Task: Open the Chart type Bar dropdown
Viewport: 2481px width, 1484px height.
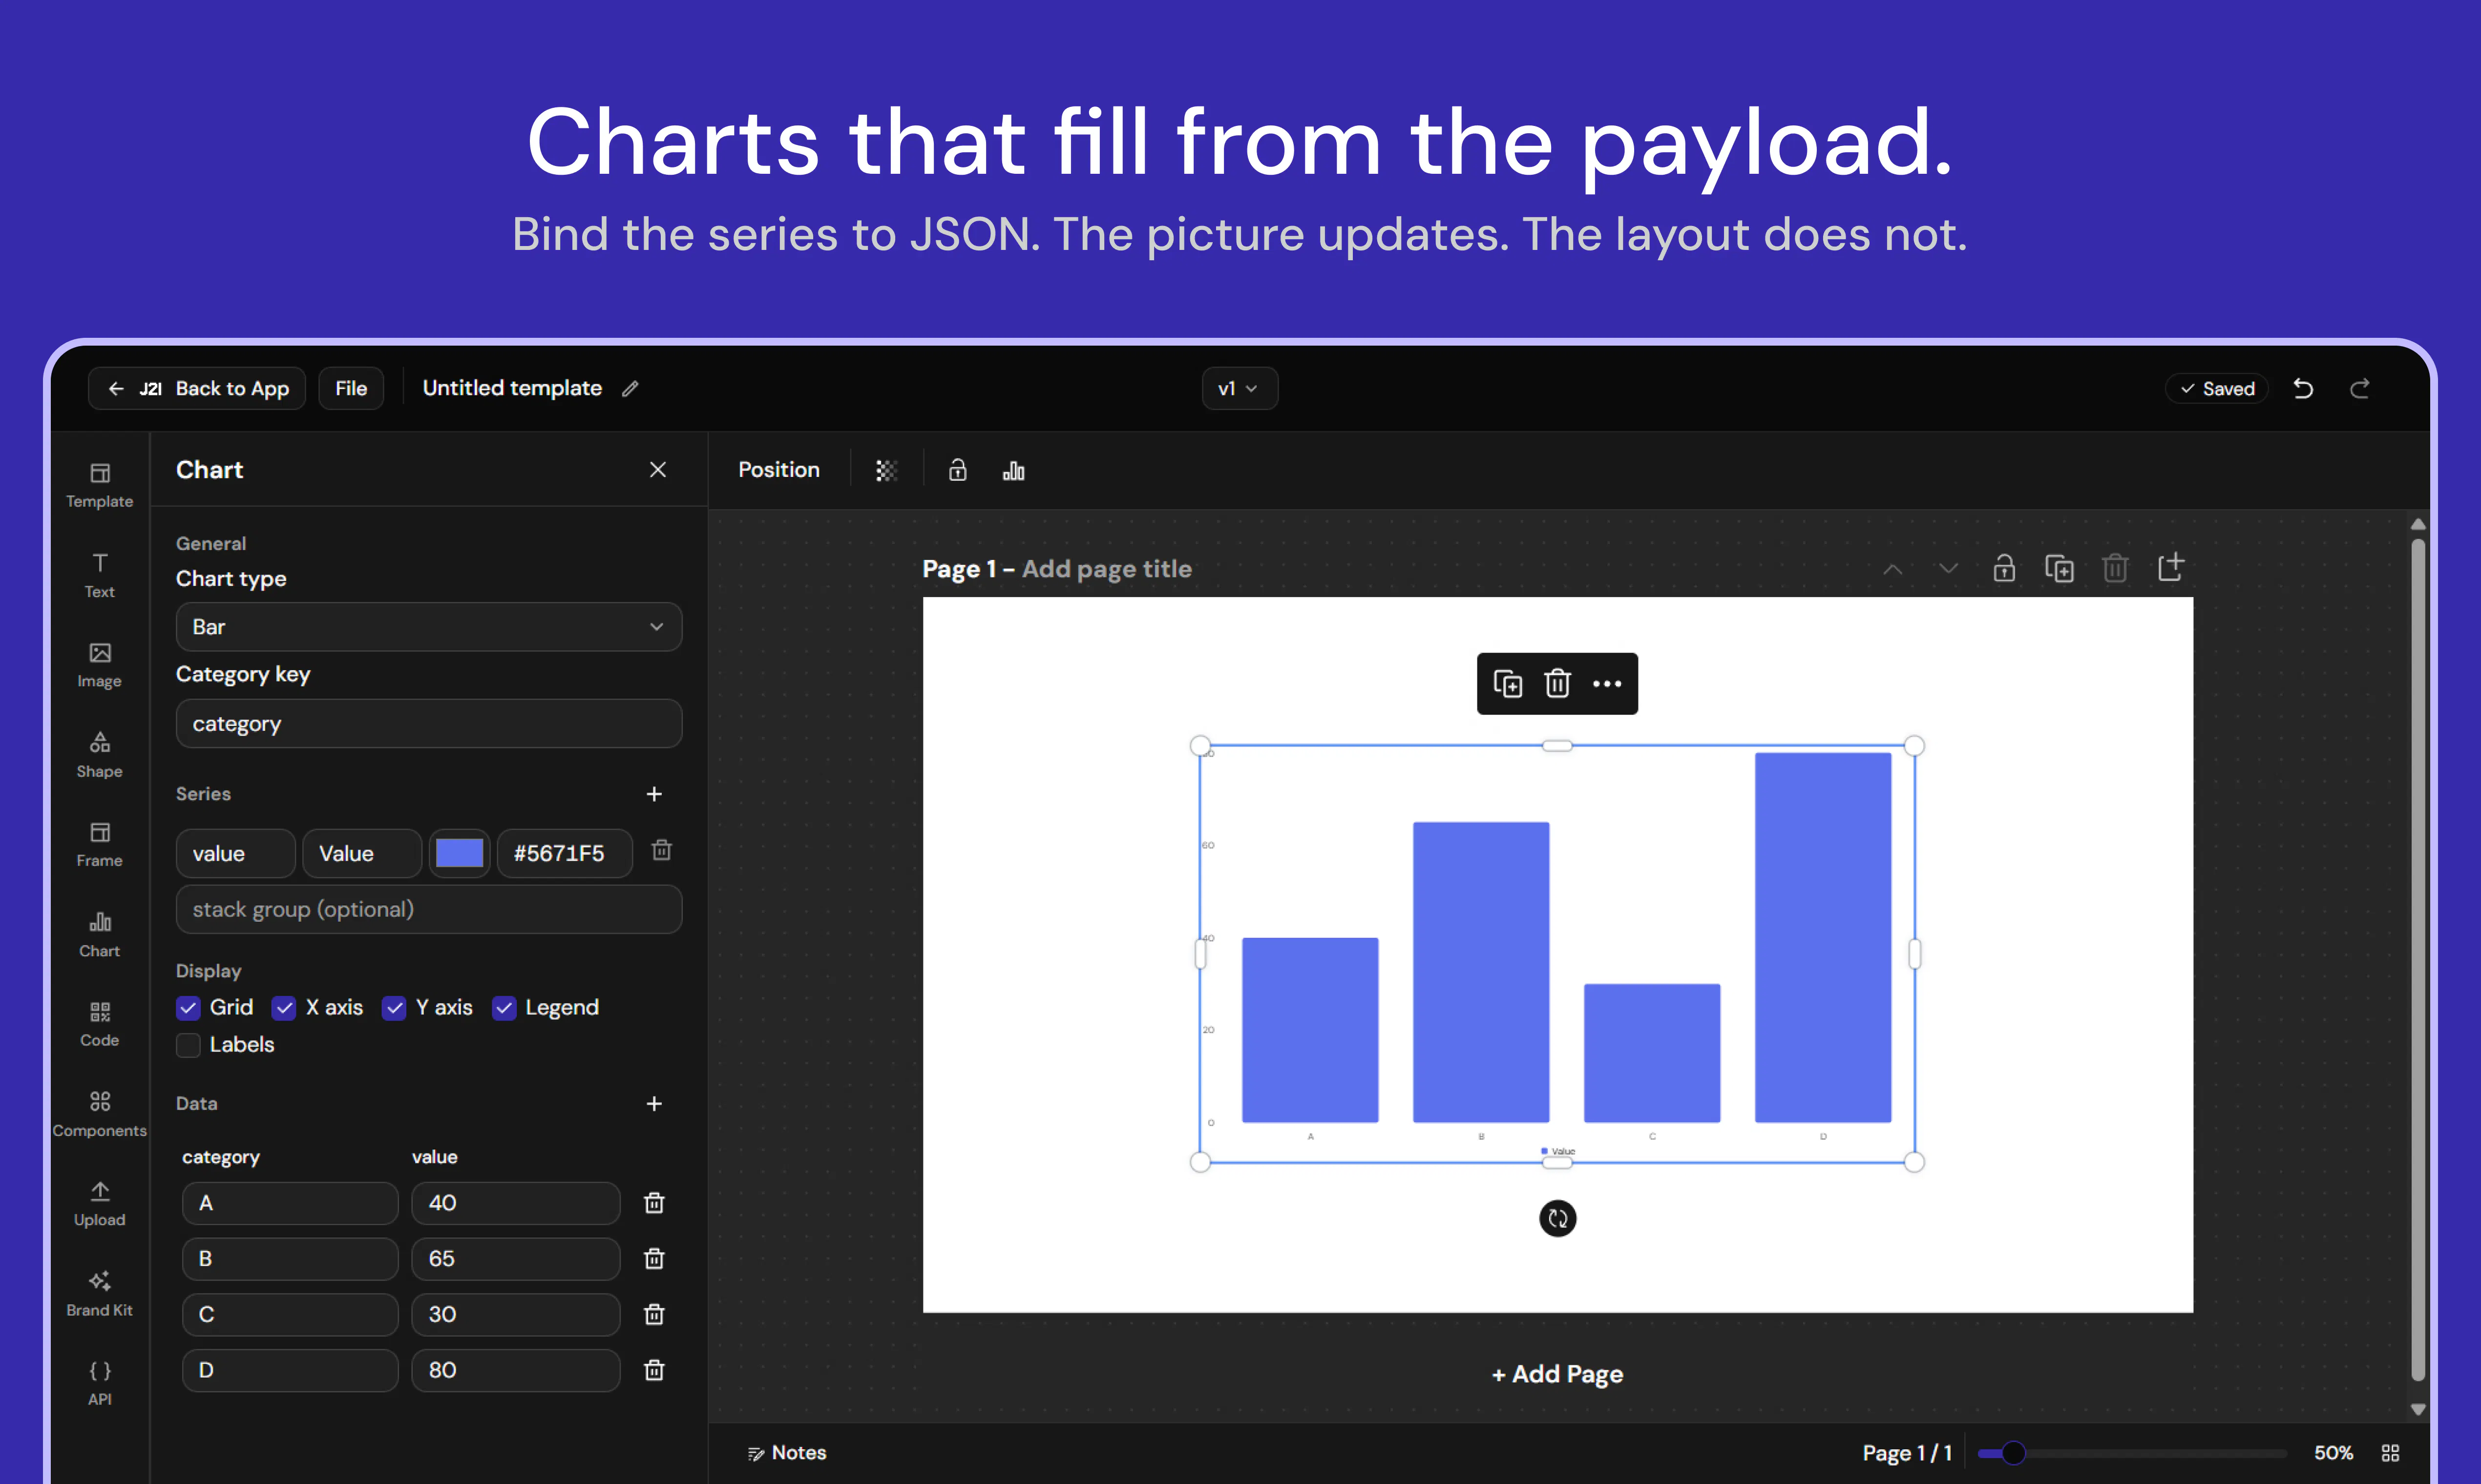Action: tap(429, 626)
